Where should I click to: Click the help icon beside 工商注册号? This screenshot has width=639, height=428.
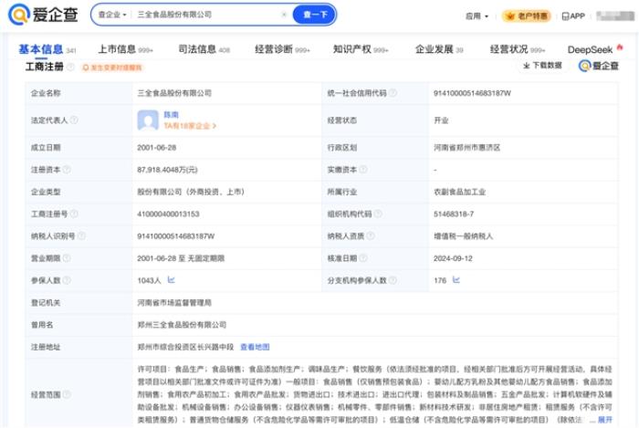(74, 214)
